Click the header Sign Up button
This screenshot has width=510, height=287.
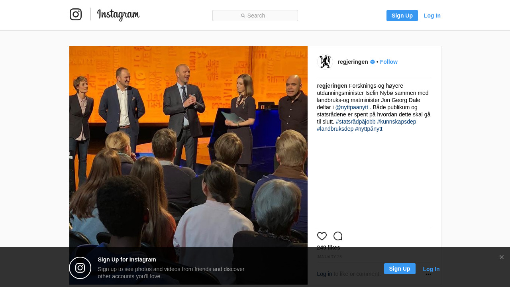point(402,16)
